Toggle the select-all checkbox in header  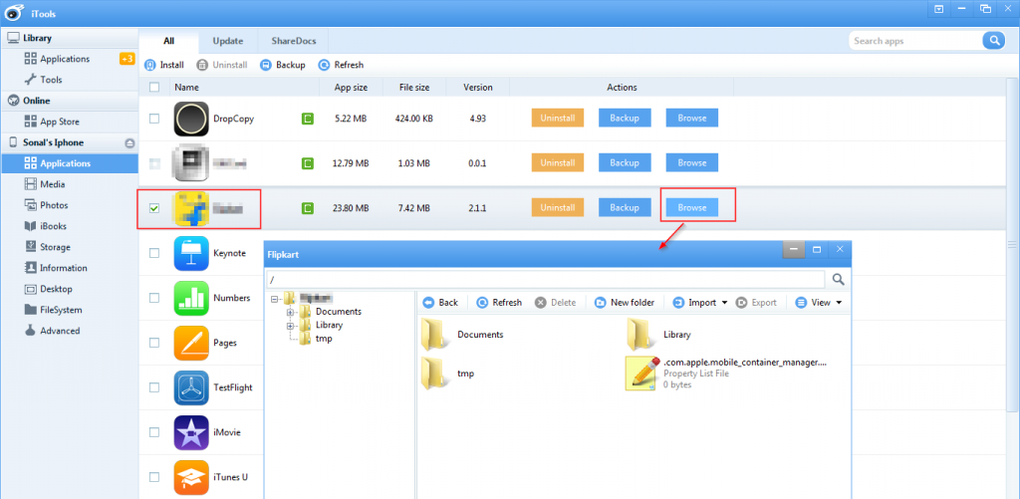point(154,88)
